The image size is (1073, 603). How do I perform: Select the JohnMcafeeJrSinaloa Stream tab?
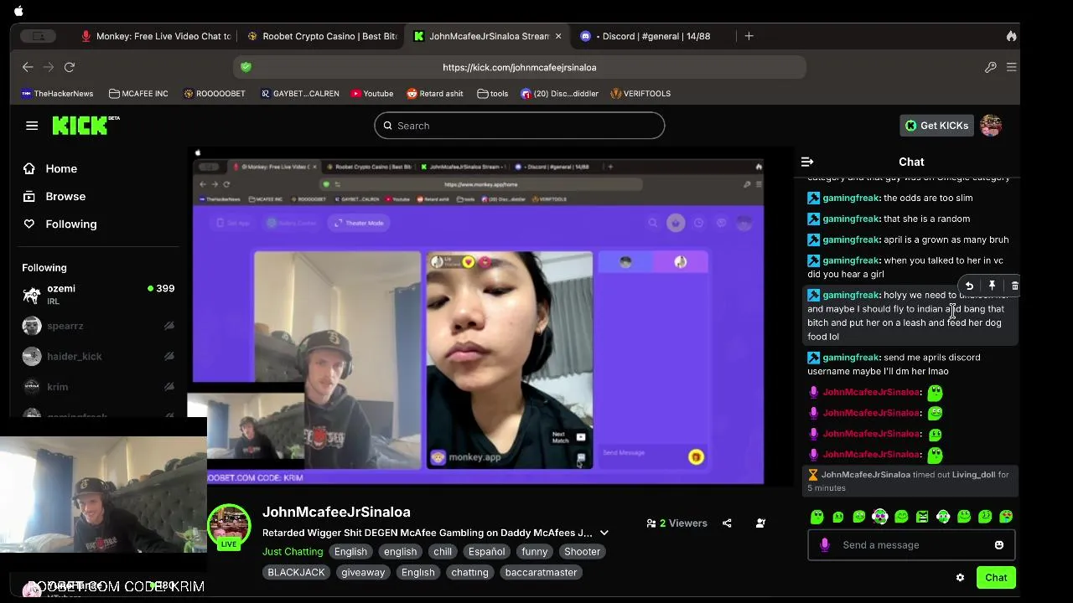coord(488,36)
